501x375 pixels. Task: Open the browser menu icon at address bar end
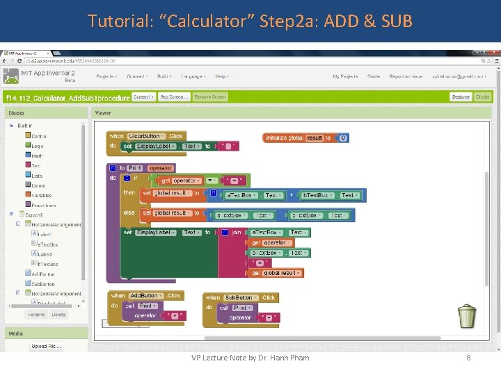(x=497, y=60)
